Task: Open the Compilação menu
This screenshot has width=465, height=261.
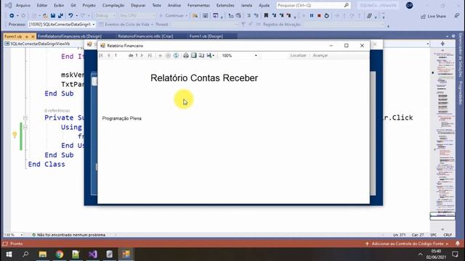Action: tap(113, 5)
